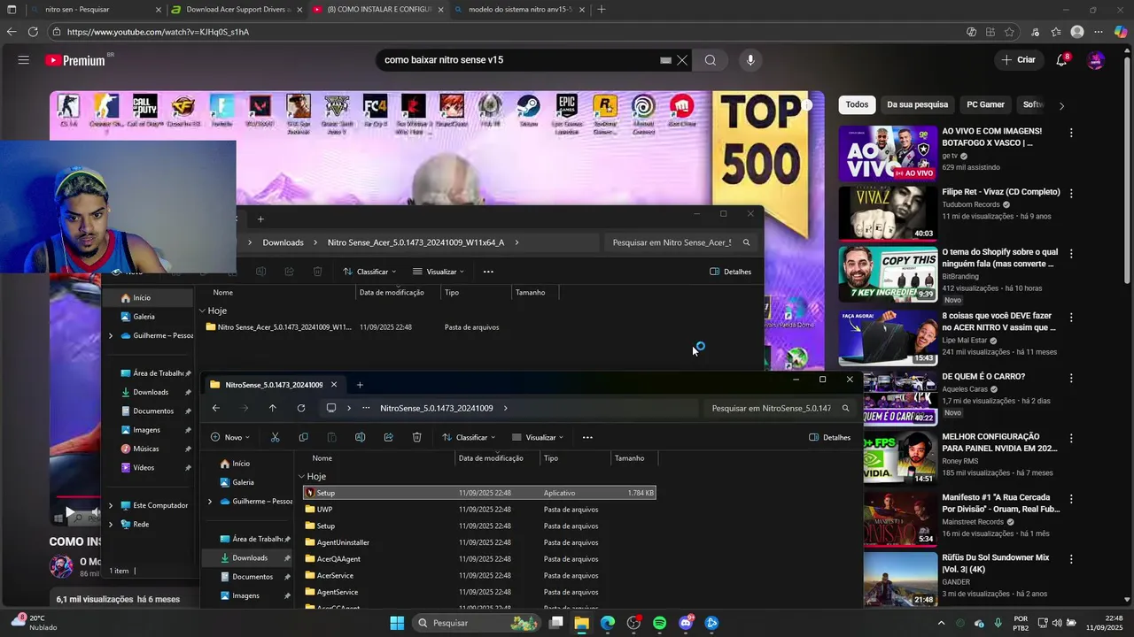Viewport: 1134px width, 637px height.
Task: Open Discord from the taskbar
Action: tap(686, 623)
